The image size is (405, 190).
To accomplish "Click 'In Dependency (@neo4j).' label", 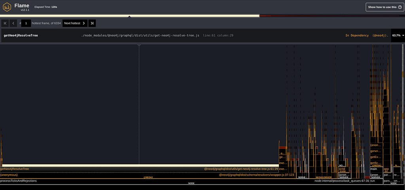I will coord(367,35).
